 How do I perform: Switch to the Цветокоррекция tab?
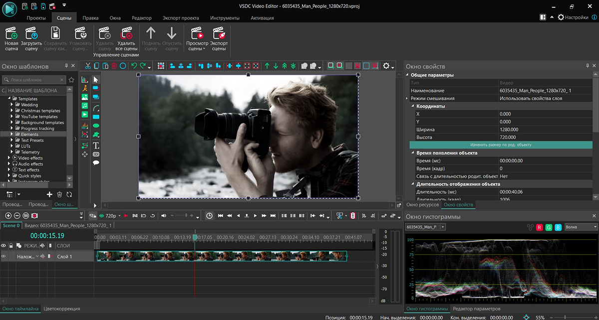coord(62,309)
